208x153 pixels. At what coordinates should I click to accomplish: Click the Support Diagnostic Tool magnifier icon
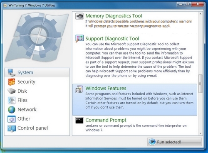click(x=79, y=38)
